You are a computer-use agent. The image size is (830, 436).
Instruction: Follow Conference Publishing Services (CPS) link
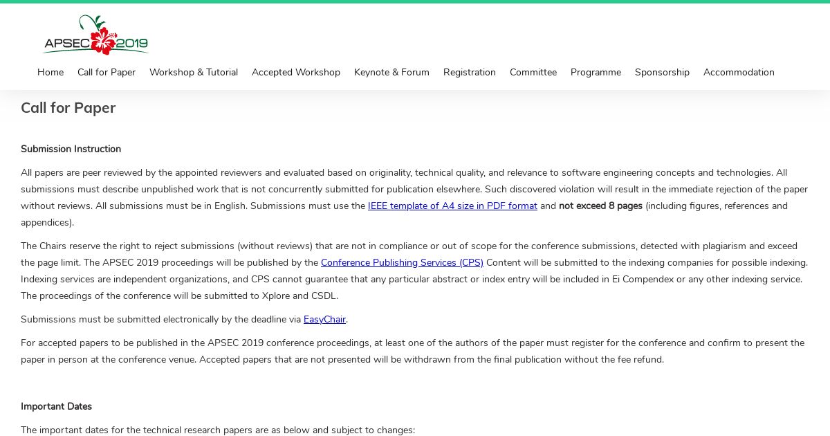coord(402,262)
